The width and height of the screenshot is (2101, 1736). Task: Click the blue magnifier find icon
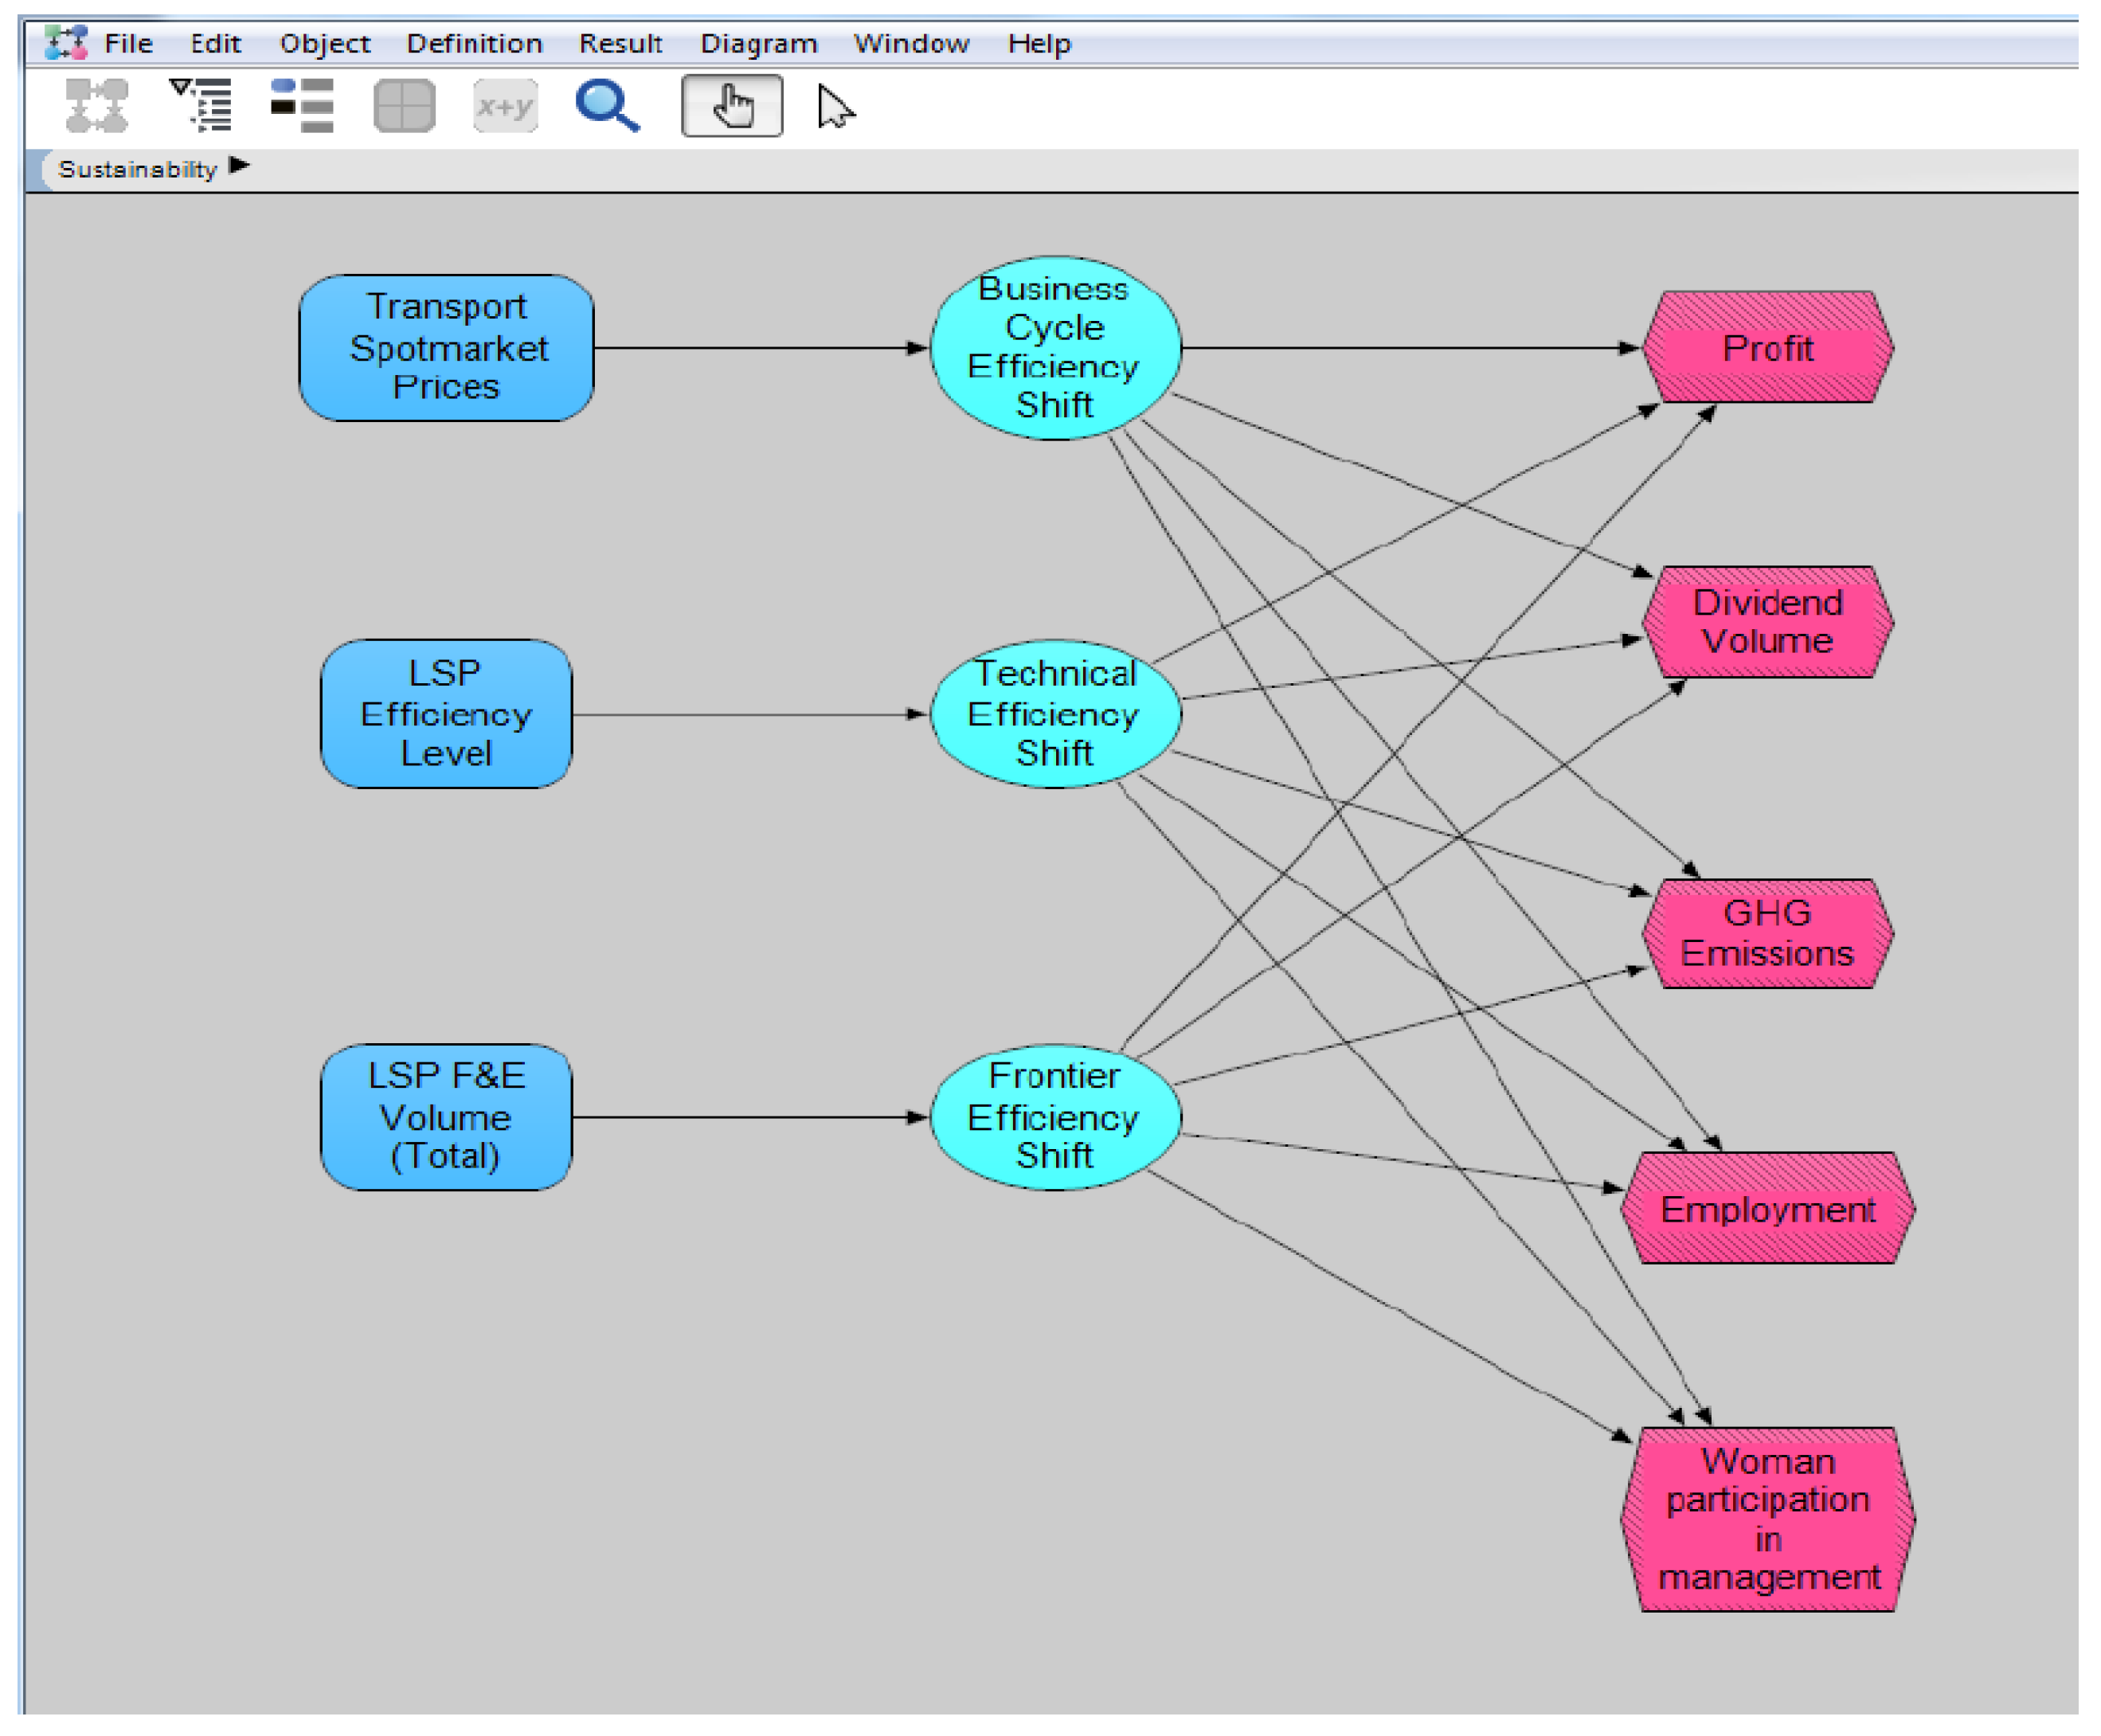tap(607, 105)
